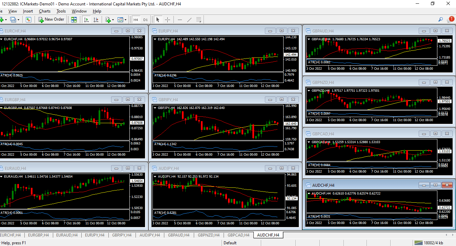This screenshot has width=456, height=246.
Task: Expand the Profiles dropdown arrow
Action: coord(18,20)
